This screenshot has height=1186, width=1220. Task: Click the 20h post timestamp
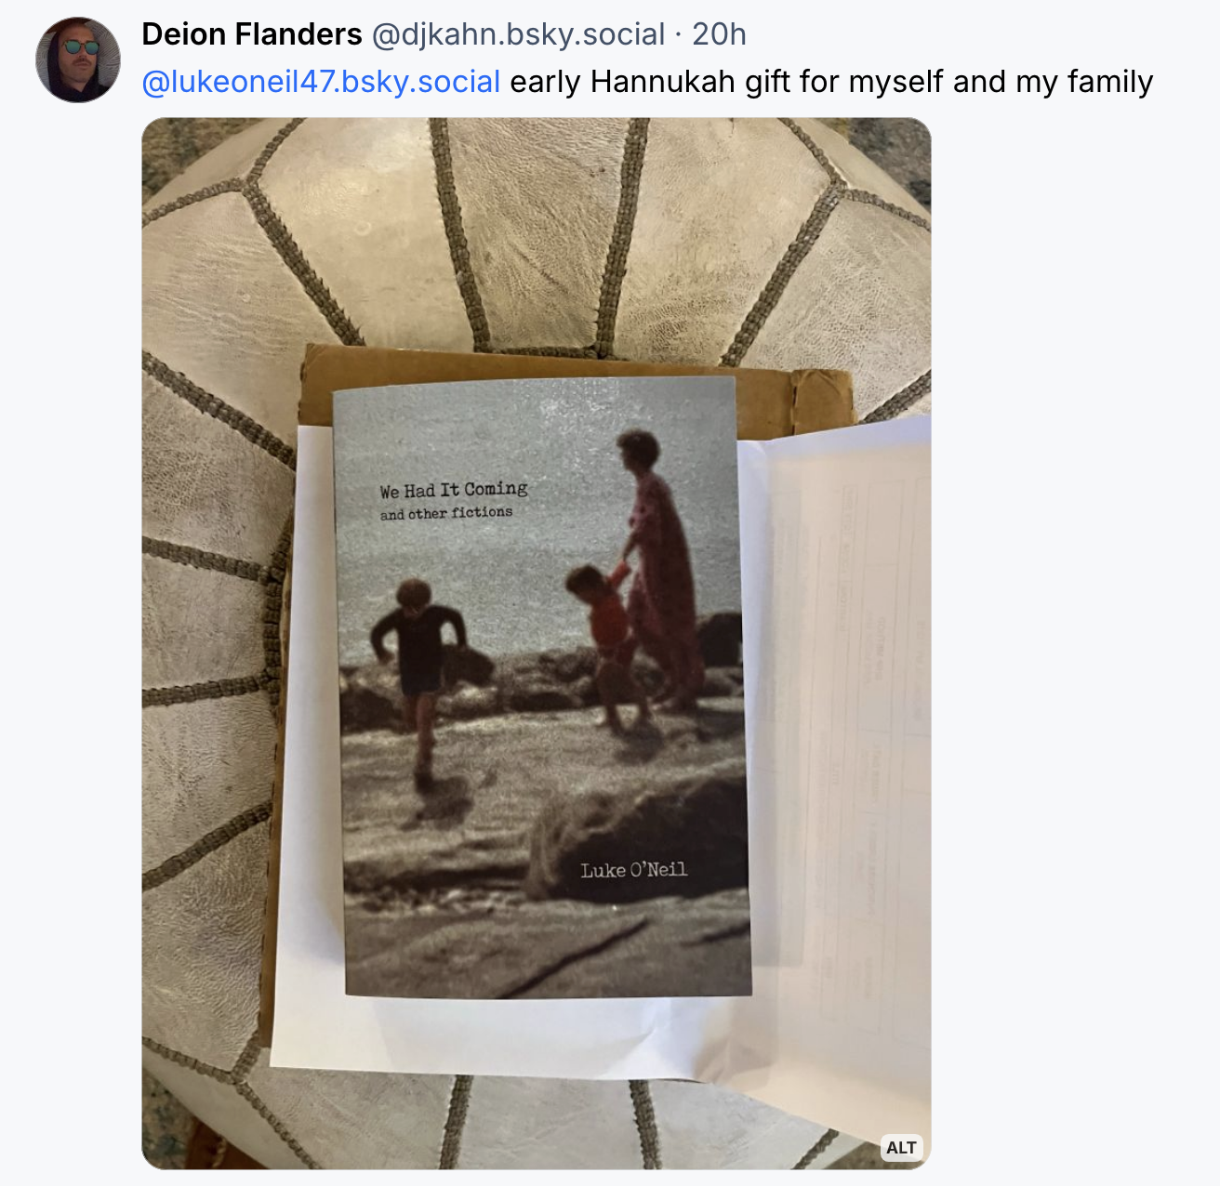click(x=719, y=34)
